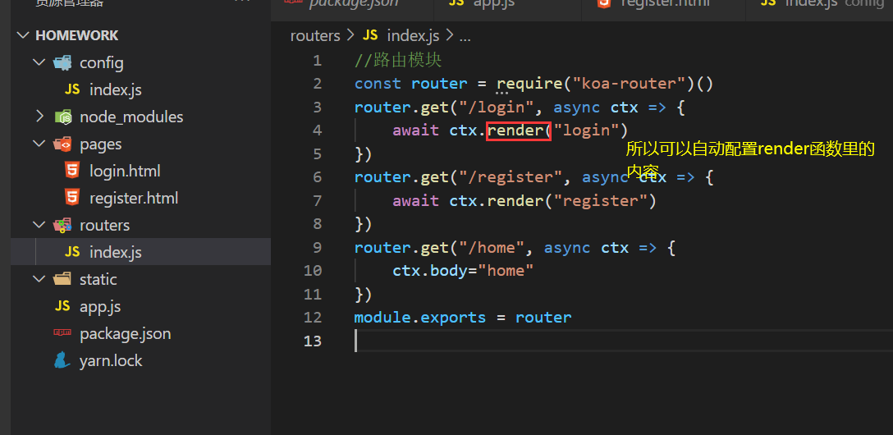Image resolution: width=893 pixels, height=435 pixels.
Task: Open login.html in explorer
Action: 125,171
